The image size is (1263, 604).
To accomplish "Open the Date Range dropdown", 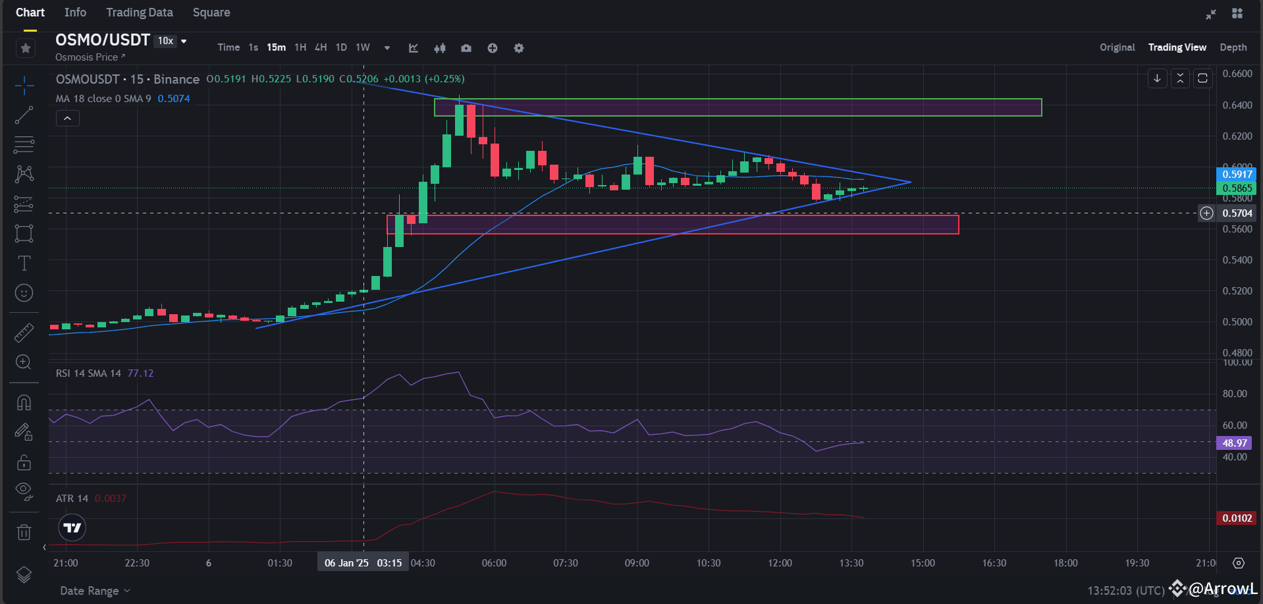I will point(95,591).
